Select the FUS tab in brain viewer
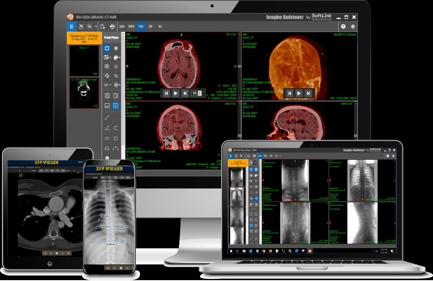The height and width of the screenshot is (281, 433). [141, 27]
